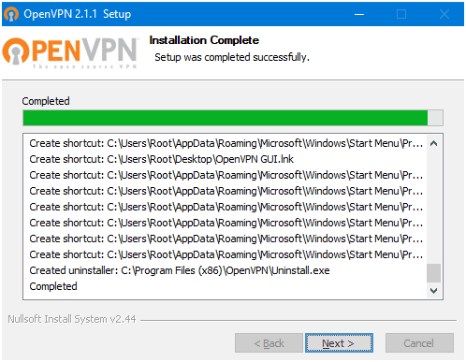Image resolution: width=466 pixels, height=362 pixels.
Task: Select the 'OpenVPN GUI.lnk' shortcut log line
Action: point(162,159)
